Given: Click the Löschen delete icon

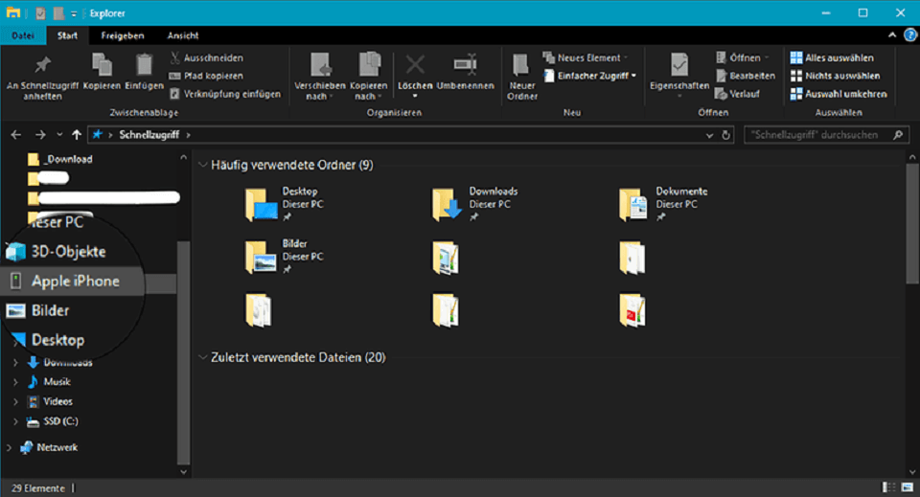Looking at the screenshot, I should pyautogui.click(x=415, y=67).
